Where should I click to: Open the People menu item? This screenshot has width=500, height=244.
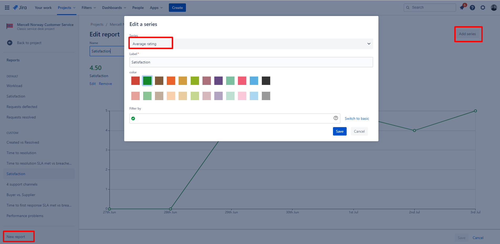click(x=138, y=8)
